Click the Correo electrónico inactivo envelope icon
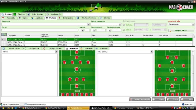This screenshot has width=196, height=110. pos(26,104)
